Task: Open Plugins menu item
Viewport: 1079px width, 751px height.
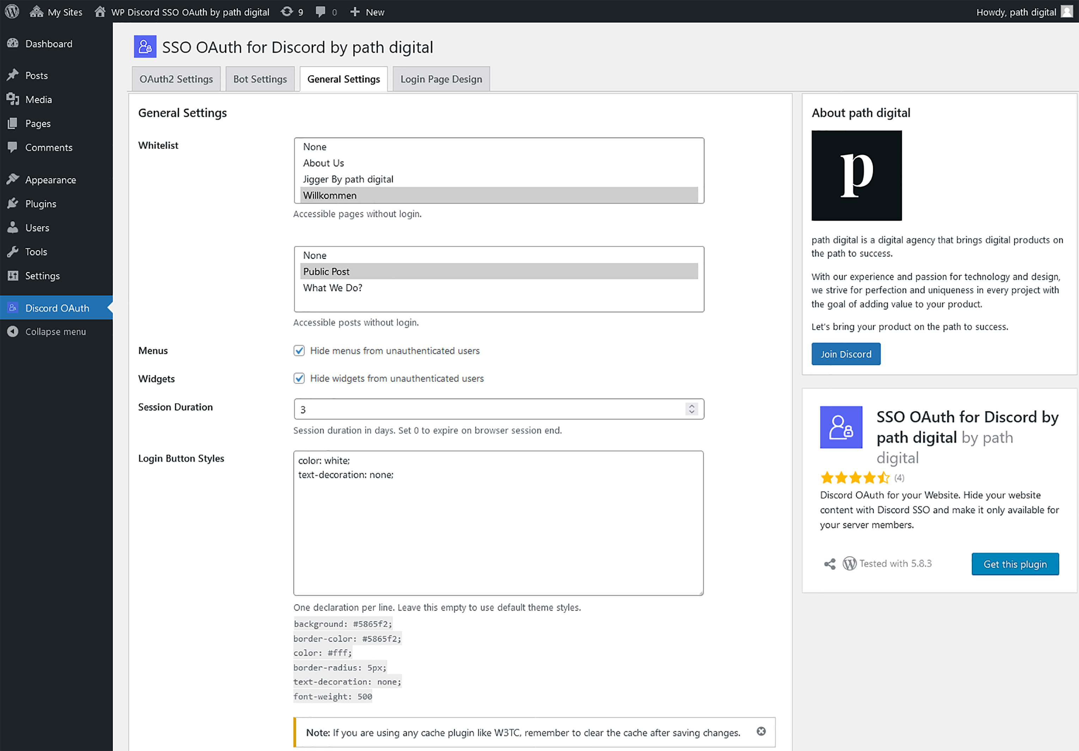Action: 56,203
